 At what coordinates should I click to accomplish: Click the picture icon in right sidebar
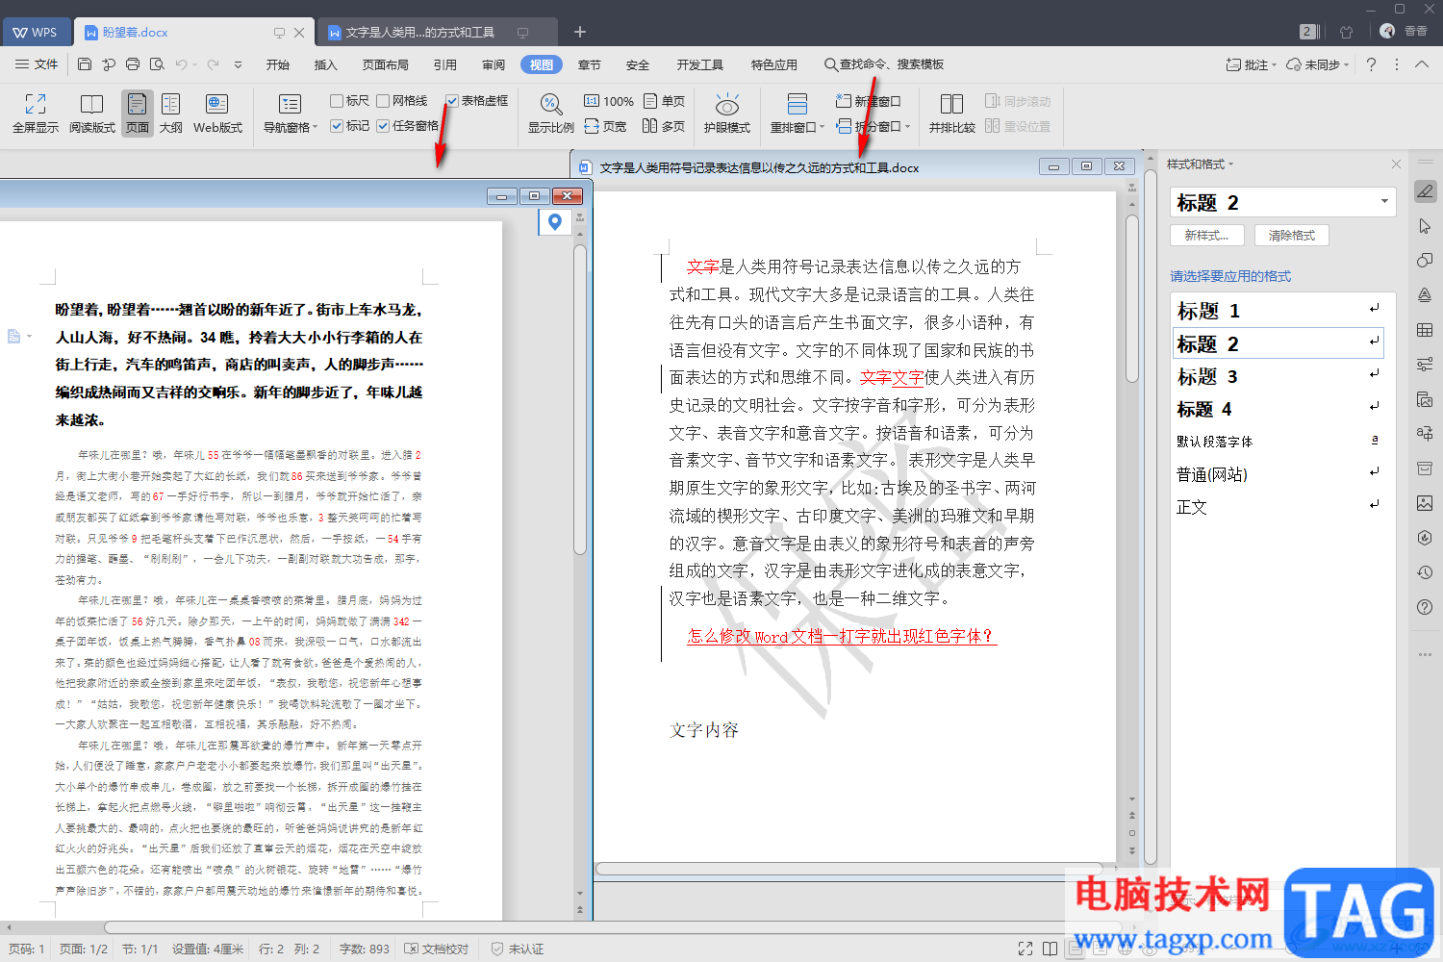click(x=1425, y=503)
